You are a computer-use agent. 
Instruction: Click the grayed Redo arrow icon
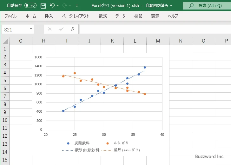click(x=64, y=6)
